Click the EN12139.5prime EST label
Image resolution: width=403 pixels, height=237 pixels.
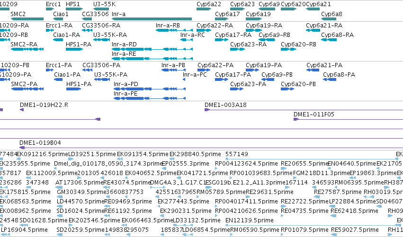[249, 220]
